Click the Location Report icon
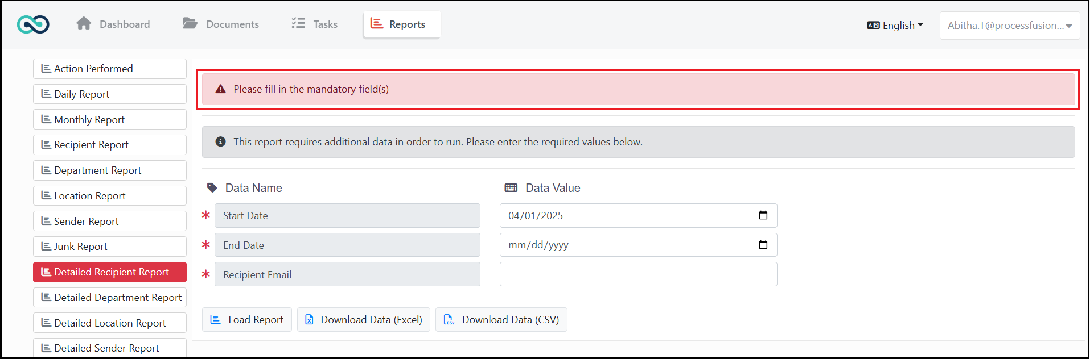1090x359 pixels. coord(46,195)
